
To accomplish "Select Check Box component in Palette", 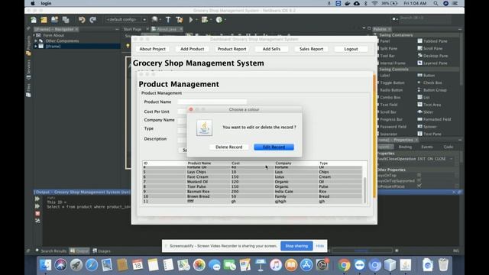I will 429,82.
